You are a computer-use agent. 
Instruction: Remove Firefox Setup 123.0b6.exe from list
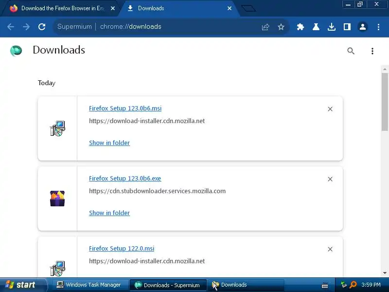click(x=330, y=179)
